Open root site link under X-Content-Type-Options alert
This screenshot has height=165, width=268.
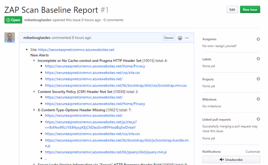coord(84,116)
